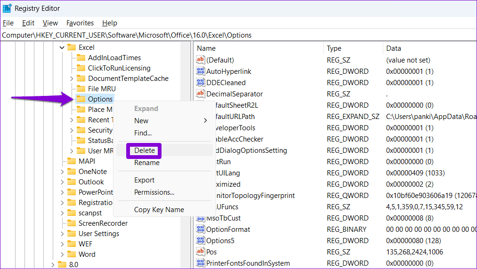Click the Name column header
This screenshot has height=269, width=477.
click(259, 48)
